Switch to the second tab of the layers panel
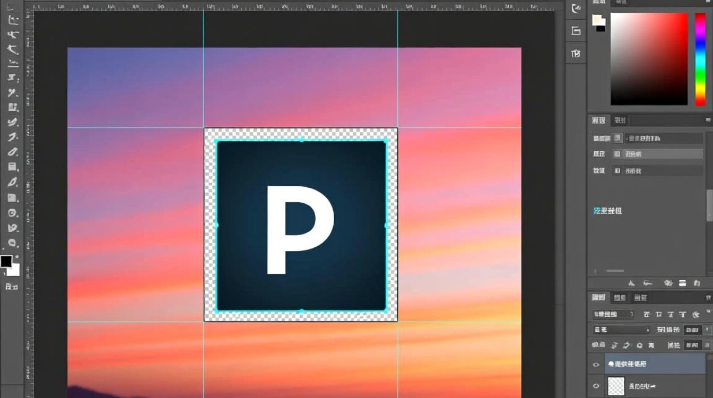This screenshot has width=713, height=398. click(x=620, y=298)
